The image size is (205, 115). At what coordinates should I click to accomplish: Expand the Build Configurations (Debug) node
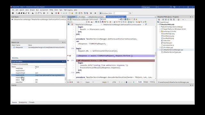(160, 27)
